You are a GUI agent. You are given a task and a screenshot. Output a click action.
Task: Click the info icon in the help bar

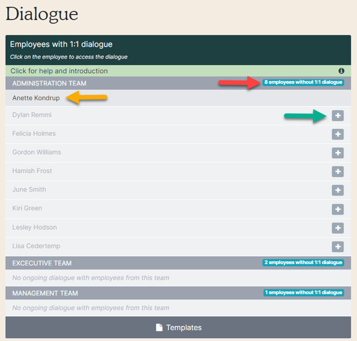point(341,71)
